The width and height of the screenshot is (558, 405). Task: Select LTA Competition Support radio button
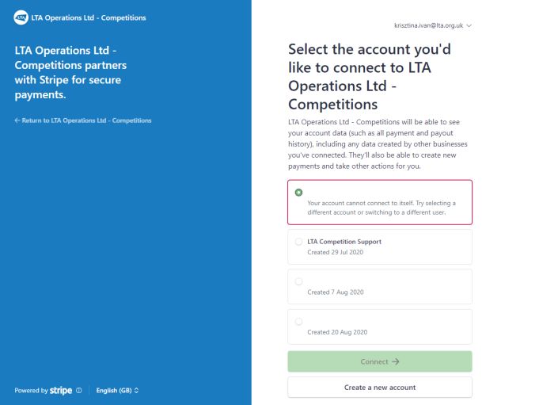[x=298, y=242]
